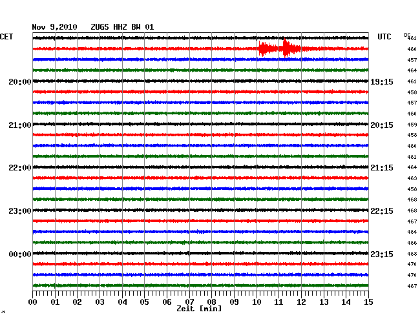The image size is (420, 319).
Task: Click the "13" minute axis tick label
Action: (x=324, y=302)
